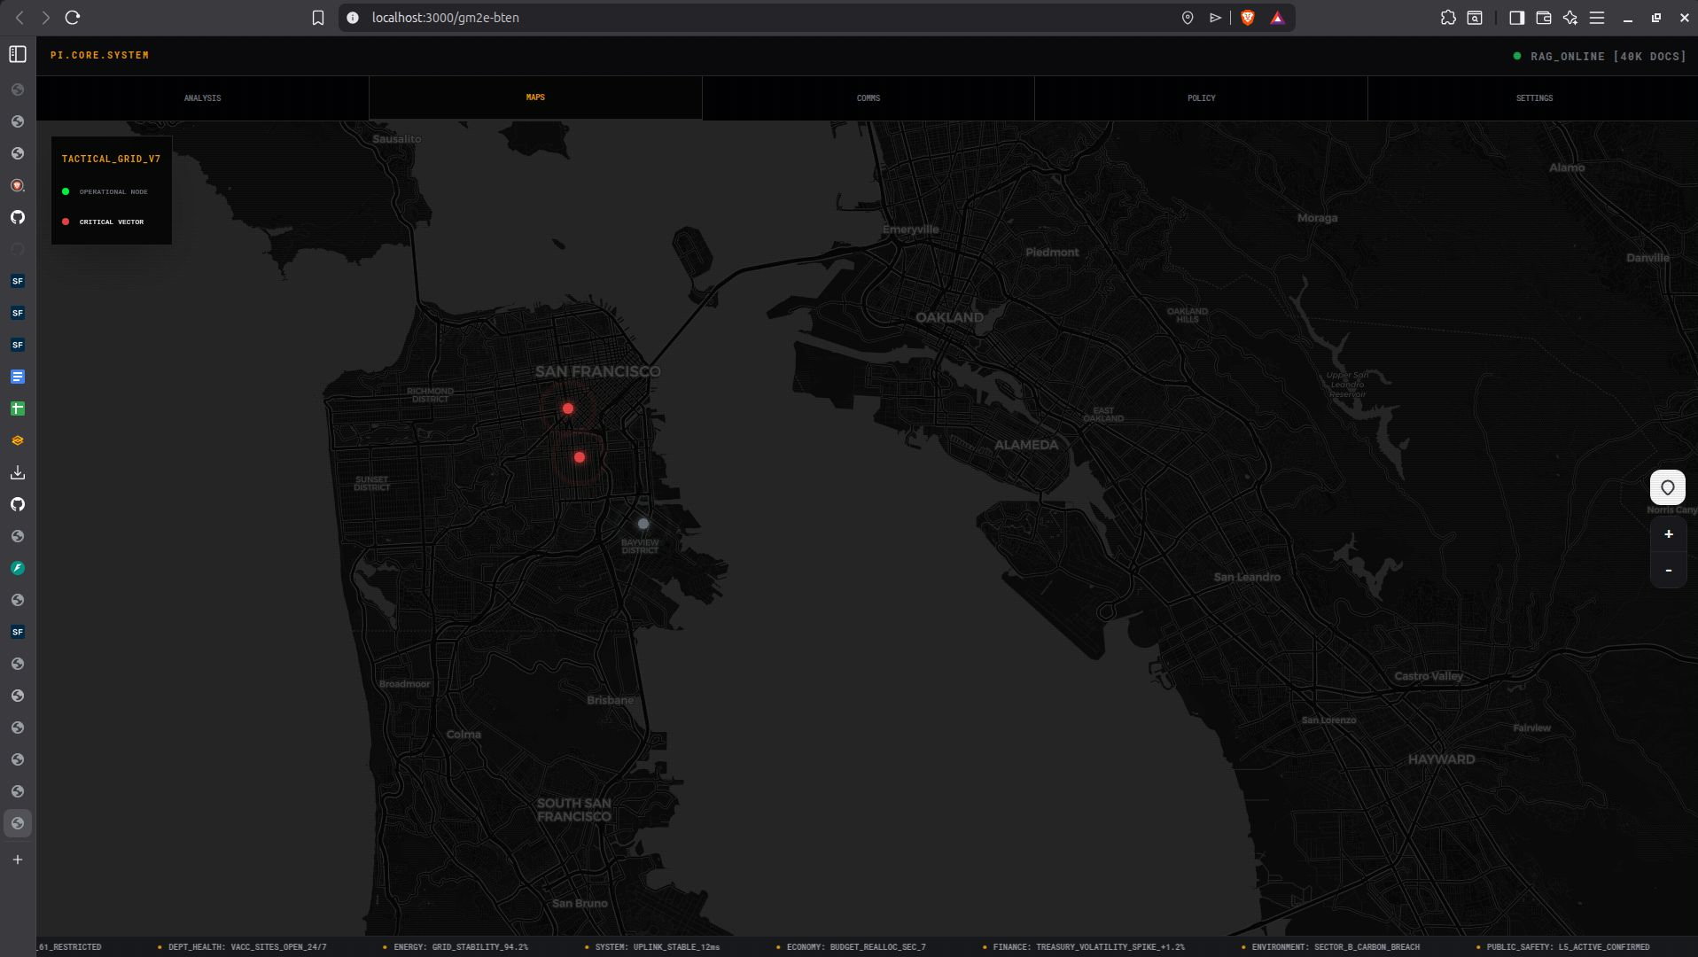Open the browser hamburger menu
The height and width of the screenshot is (957, 1698).
pyautogui.click(x=1597, y=17)
